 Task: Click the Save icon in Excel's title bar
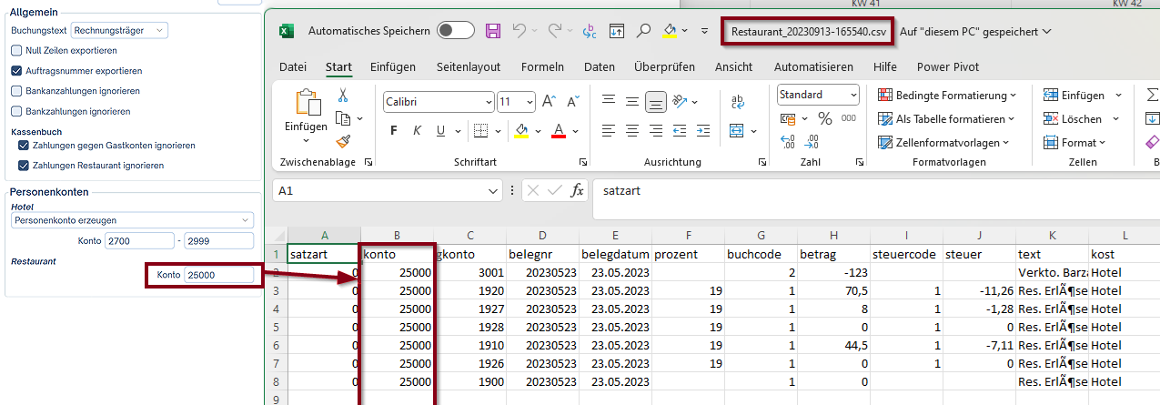[492, 31]
